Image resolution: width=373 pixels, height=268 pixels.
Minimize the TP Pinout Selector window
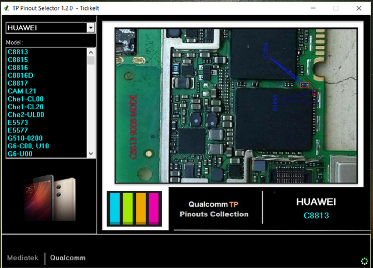pos(313,8)
